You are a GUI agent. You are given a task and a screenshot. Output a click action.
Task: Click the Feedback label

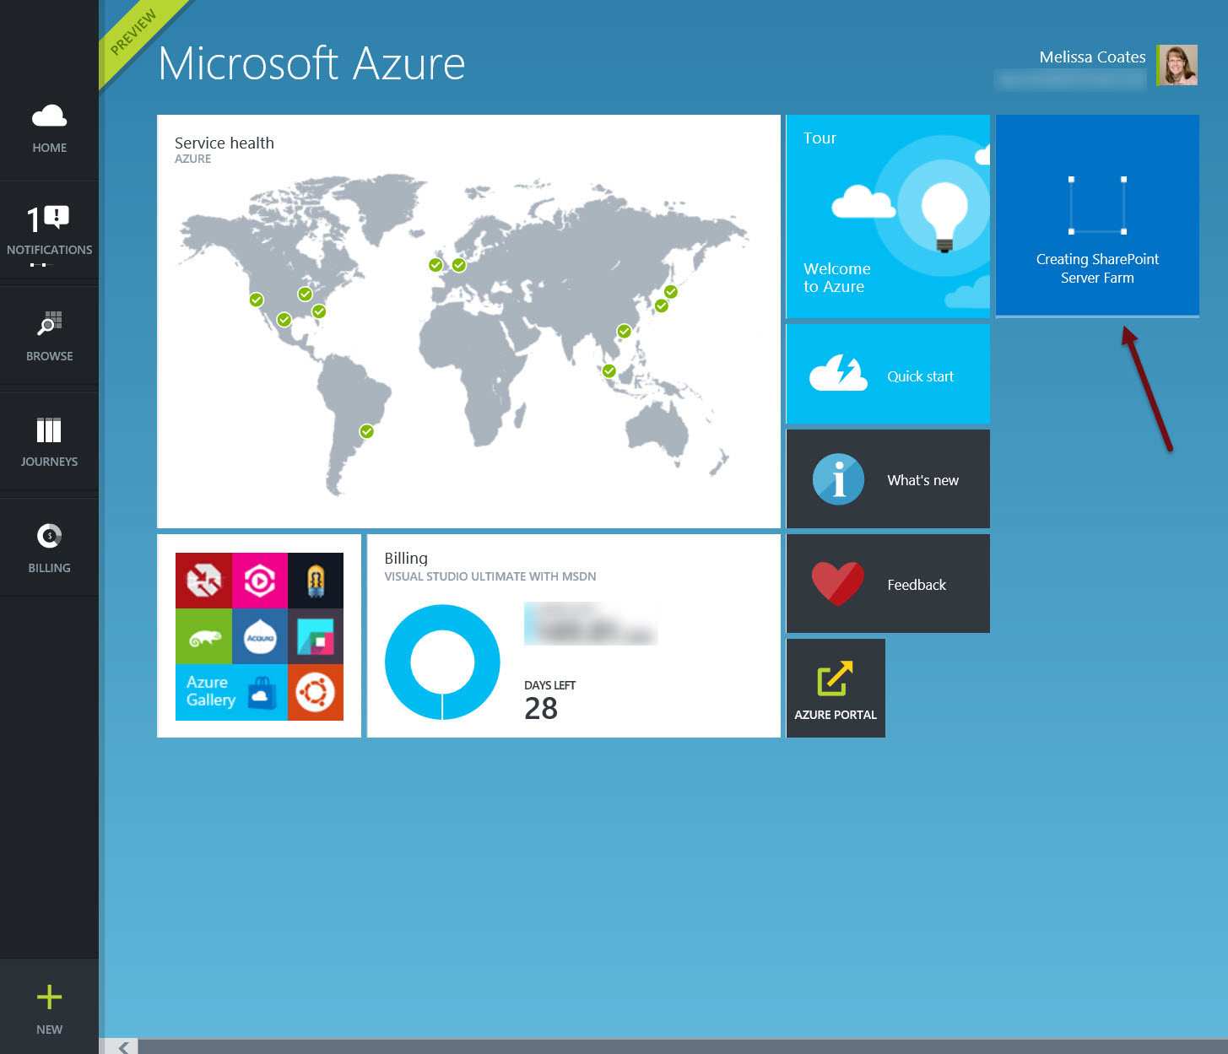coord(917,585)
